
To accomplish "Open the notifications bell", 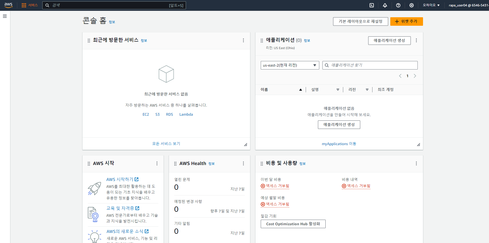I will [x=385, y=5].
